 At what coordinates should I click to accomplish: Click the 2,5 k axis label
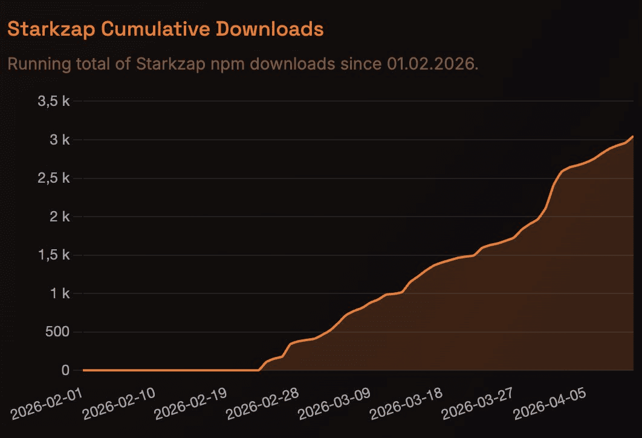(x=54, y=178)
